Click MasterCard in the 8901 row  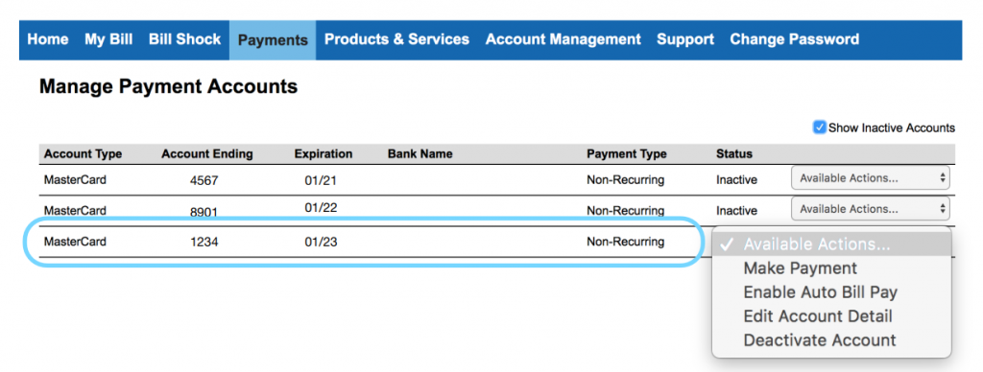[x=75, y=210]
